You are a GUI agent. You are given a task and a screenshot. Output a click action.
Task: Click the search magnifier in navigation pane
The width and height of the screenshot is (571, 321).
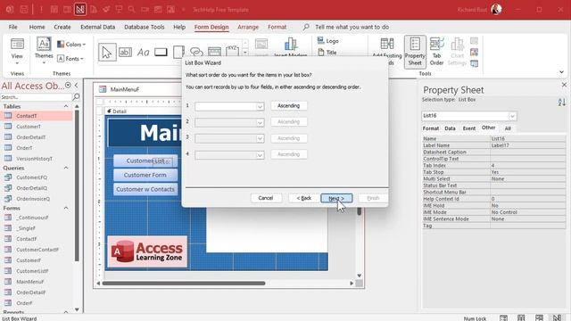coord(76,97)
